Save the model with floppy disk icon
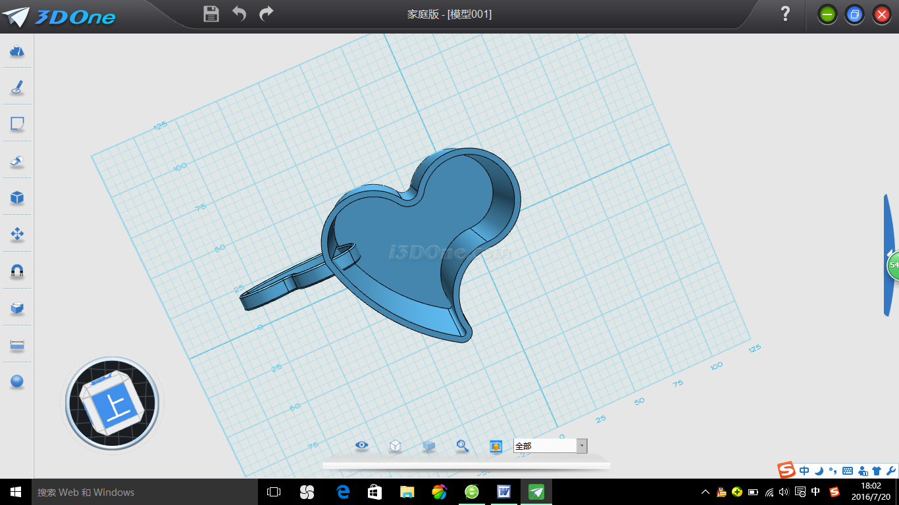The width and height of the screenshot is (899, 505). [211, 14]
